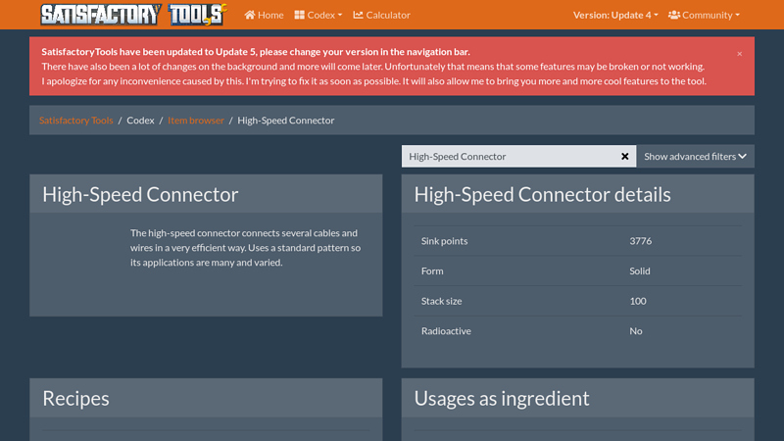
Task: Select the Stack size row
Action: tap(577, 301)
